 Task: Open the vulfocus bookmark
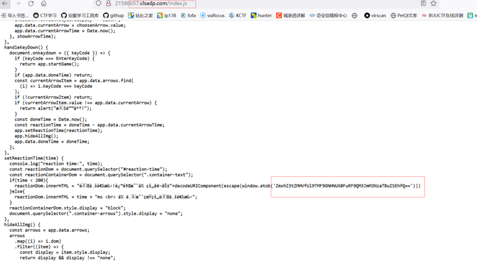tap(212, 15)
